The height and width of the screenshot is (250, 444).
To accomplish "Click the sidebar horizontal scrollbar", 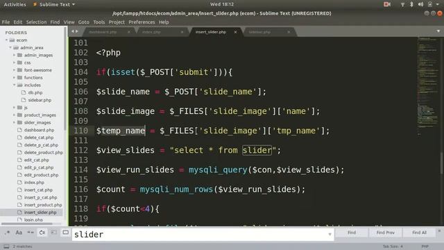I will tap(27, 224).
